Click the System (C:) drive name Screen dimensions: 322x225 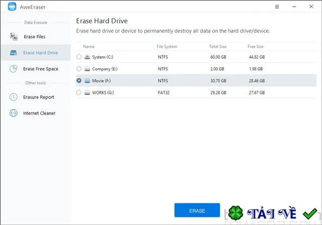[x=103, y=57]
